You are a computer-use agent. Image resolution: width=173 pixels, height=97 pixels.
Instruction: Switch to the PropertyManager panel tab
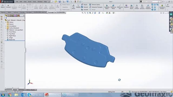coord(9,16)
